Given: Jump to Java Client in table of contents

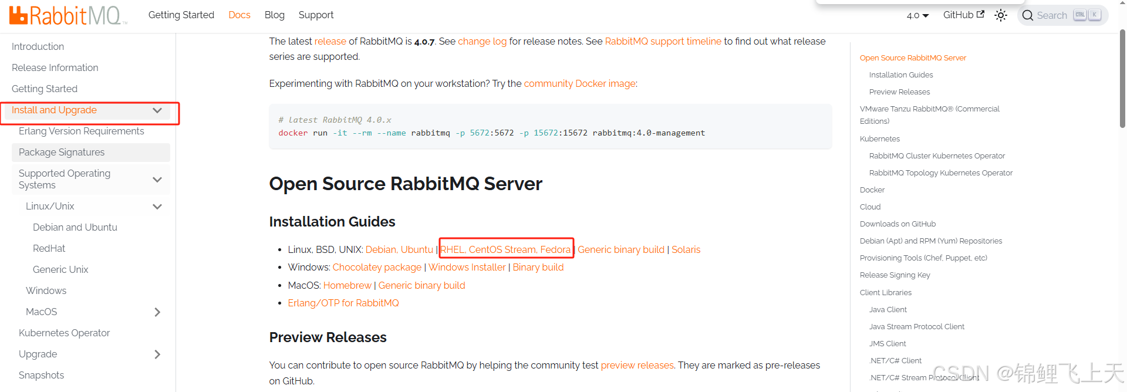Looking at the screenshot, I should click(888, 309).
